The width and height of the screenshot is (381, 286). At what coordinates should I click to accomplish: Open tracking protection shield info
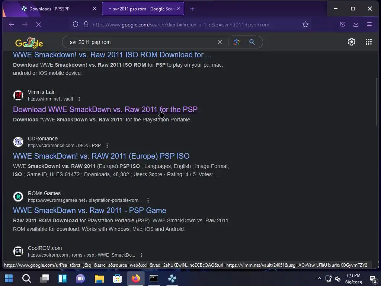coord(76,24)
